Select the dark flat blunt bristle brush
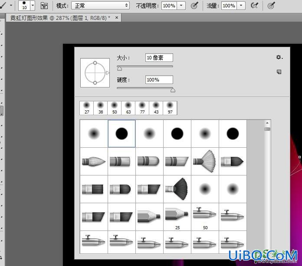Image resolution: width=302 pixels, height=266 pixels. [x=94, y=189]
